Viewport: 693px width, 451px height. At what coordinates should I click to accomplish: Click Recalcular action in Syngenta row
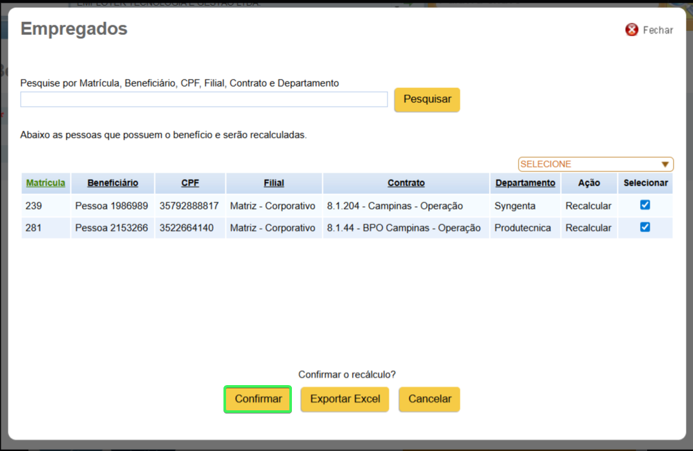coord(588,206)
